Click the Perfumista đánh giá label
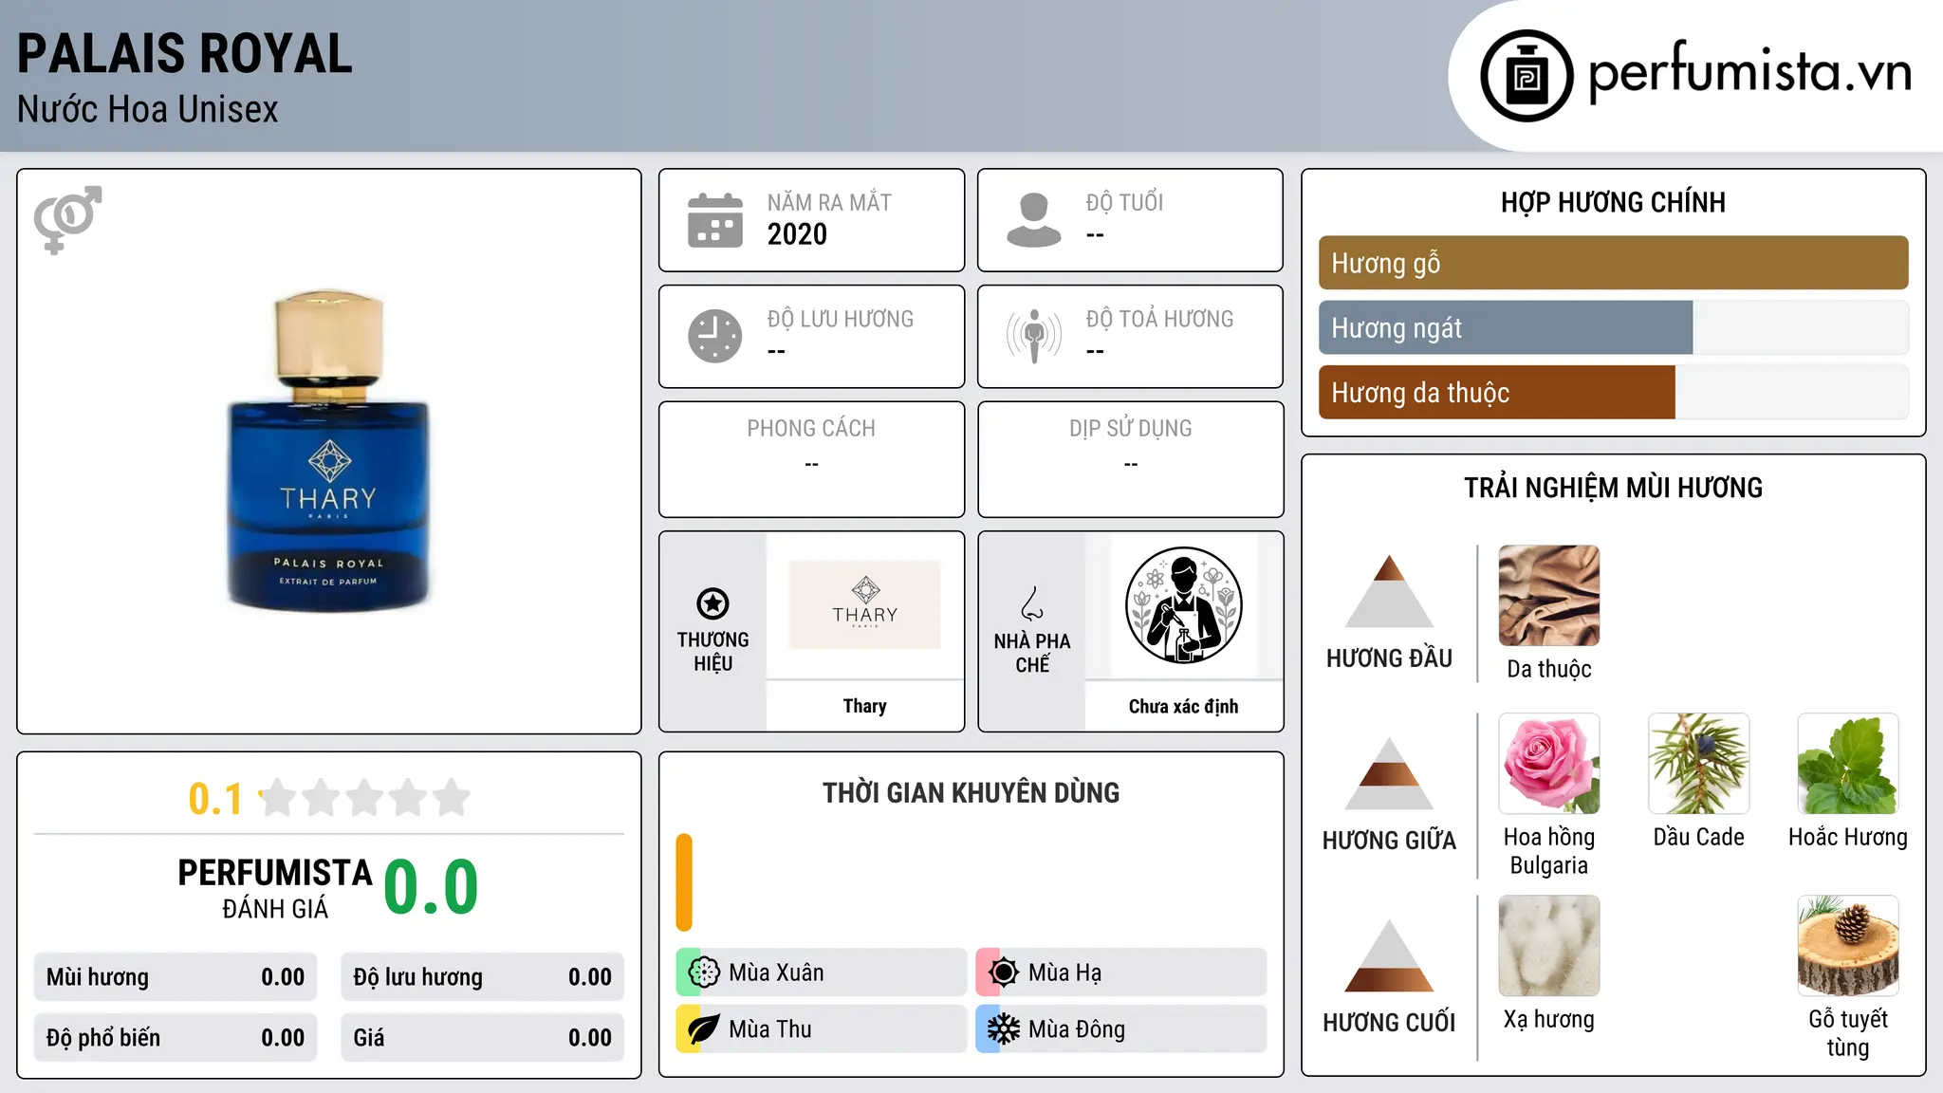Viewport: 1943px width, 1093px height. click(275, 888)
